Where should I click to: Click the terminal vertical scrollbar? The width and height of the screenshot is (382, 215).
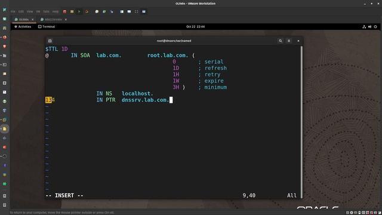pos(301,122)
